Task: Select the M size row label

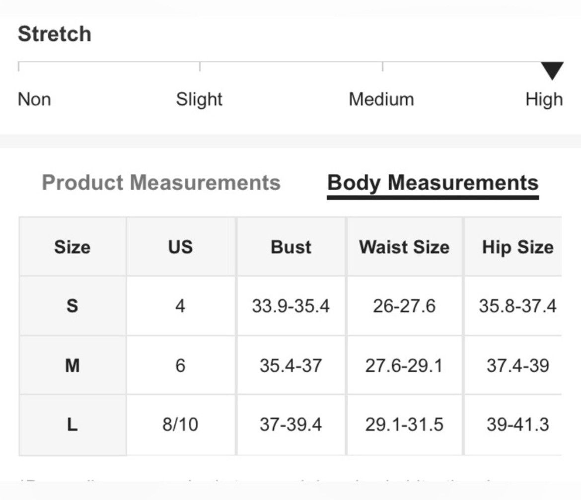Action: pos(73,365)
